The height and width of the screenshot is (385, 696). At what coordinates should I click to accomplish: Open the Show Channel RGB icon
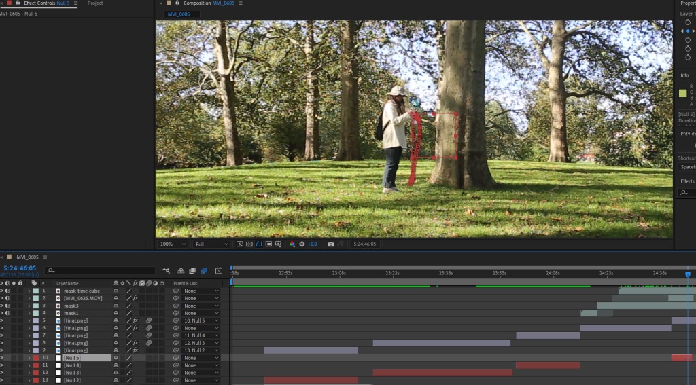coord(292,244)
